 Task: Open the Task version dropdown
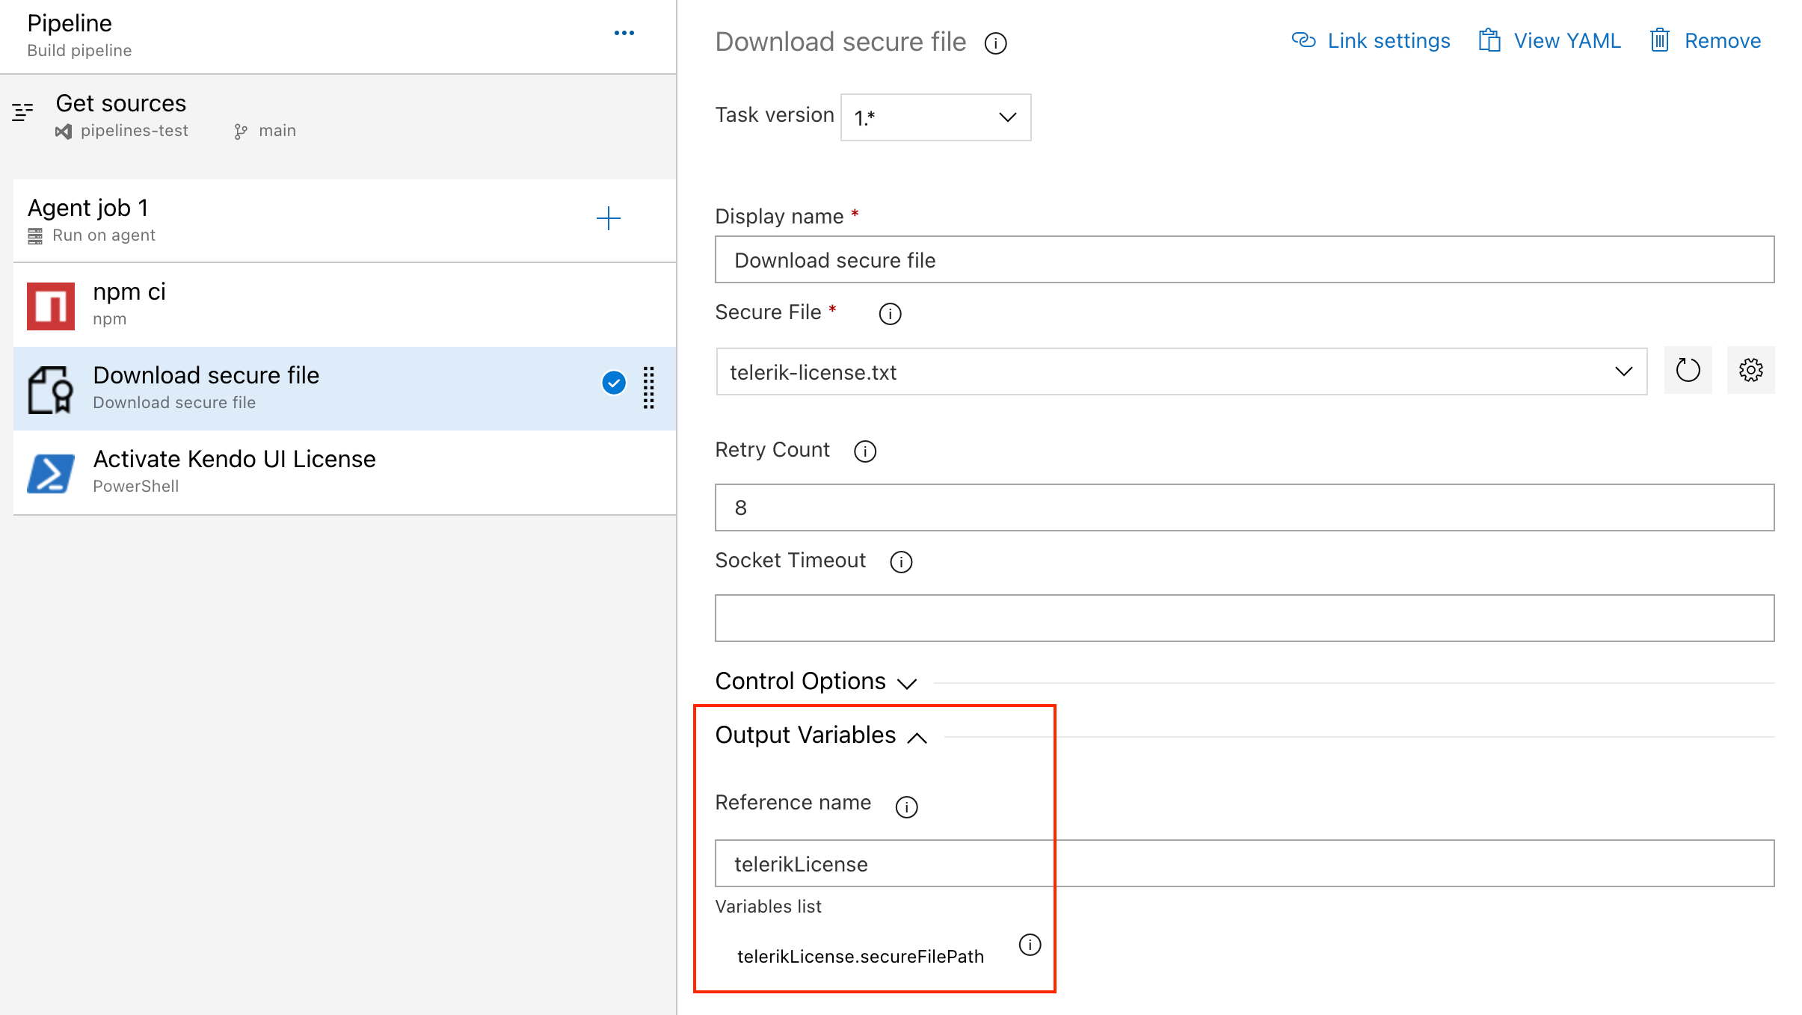tap(1008, 117)
